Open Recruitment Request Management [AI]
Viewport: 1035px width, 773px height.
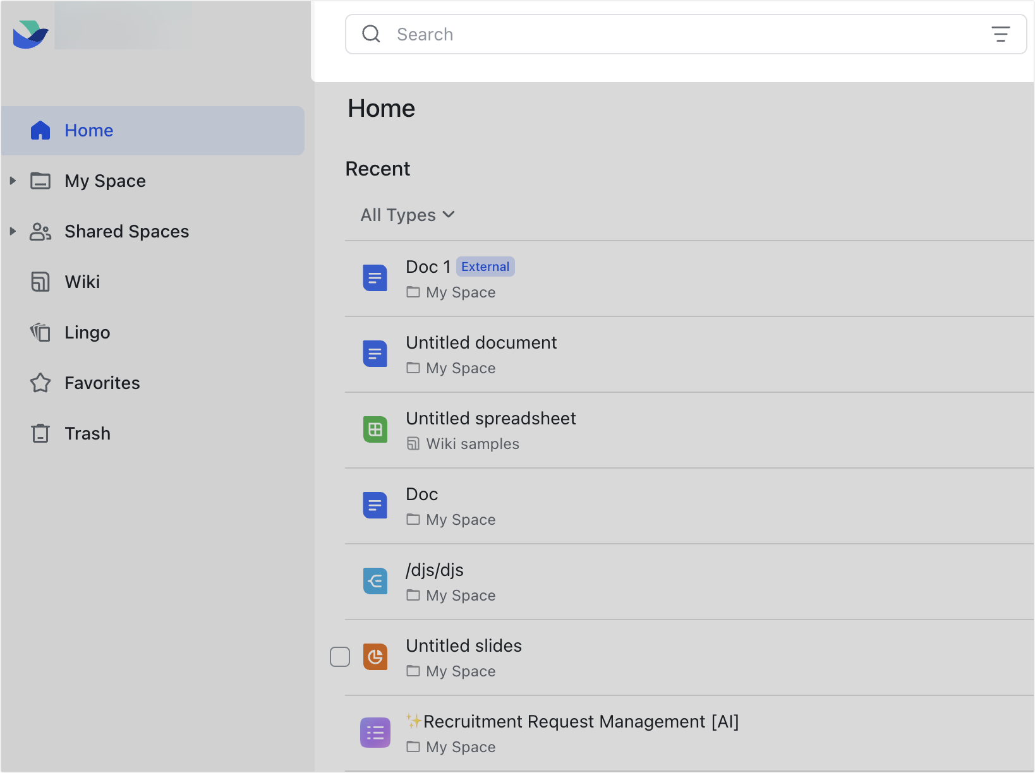572,721
